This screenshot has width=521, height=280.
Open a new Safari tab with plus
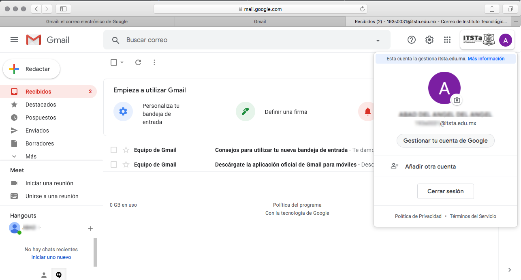[516, 21]
